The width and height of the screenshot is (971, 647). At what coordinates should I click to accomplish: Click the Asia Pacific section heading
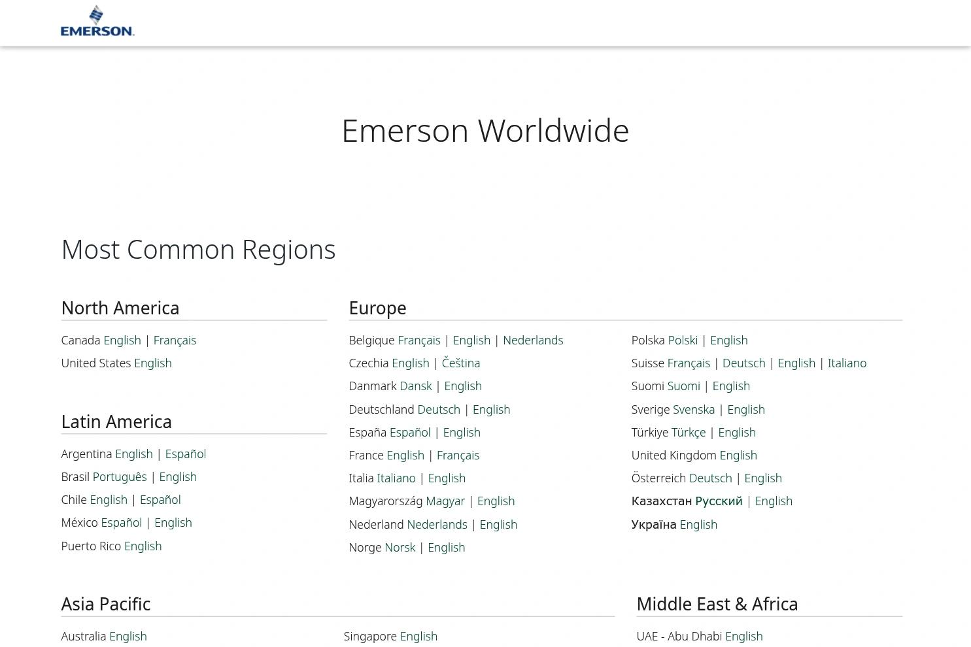coord(106,604)
